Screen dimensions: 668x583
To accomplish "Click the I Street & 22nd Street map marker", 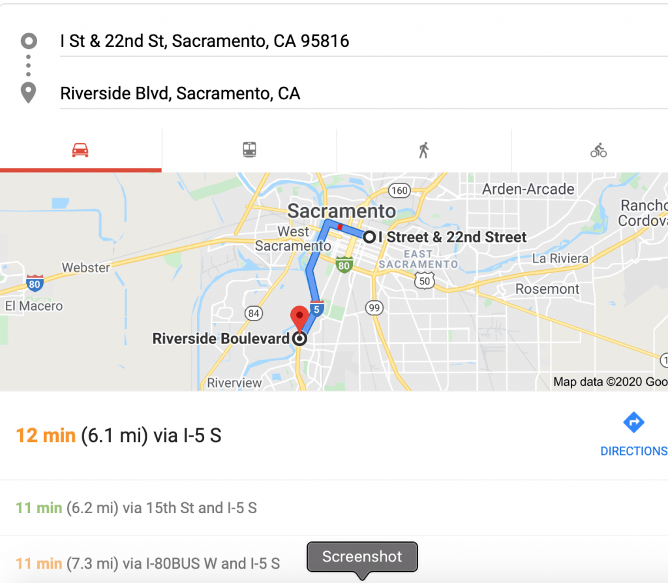I will (x=369, y=237).
